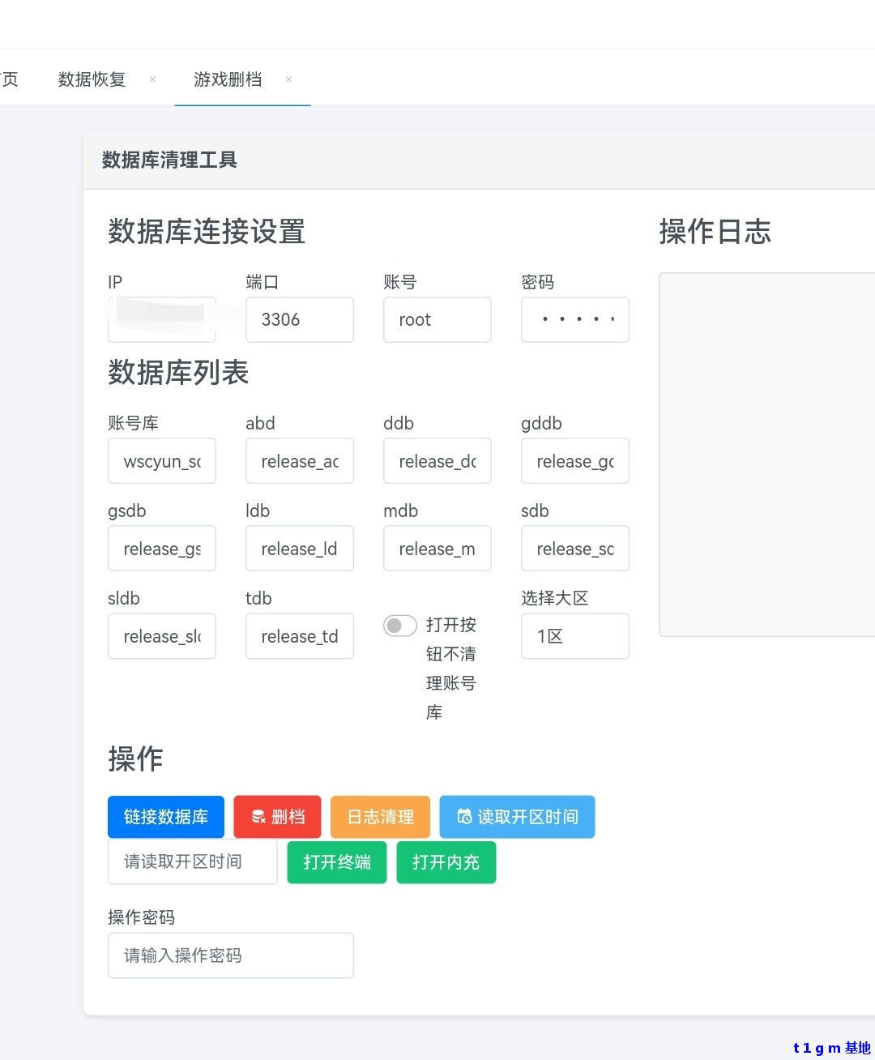
Task: Focus the 密码 password field
Action: pos(574,319)
